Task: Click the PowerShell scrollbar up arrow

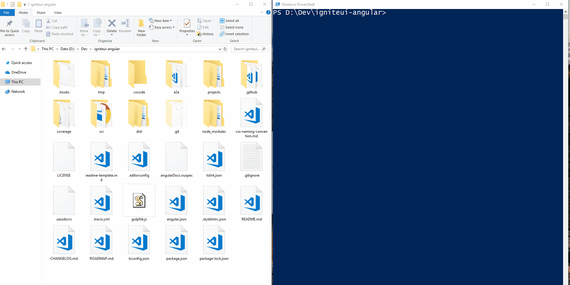Action: (565, 12)
